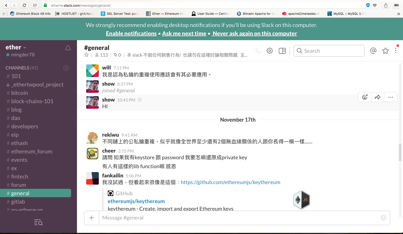Click the browser share icon
This screenshot has height=234, width=403.
(x=386, y=5)
